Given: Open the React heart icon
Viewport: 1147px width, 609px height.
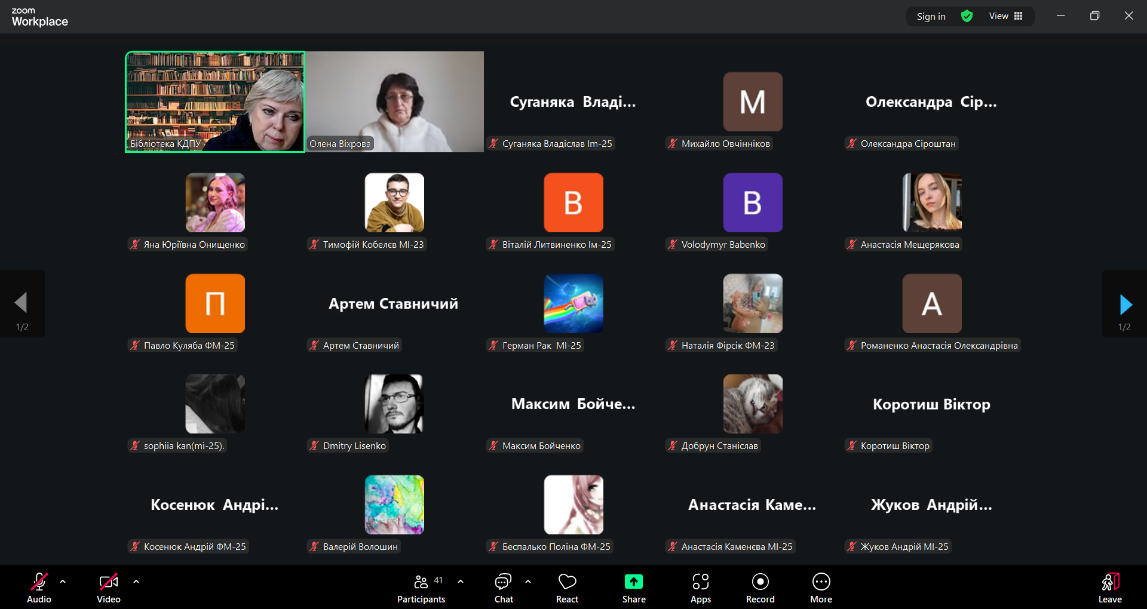Looking at the screenshot, I should click(567, 582).
